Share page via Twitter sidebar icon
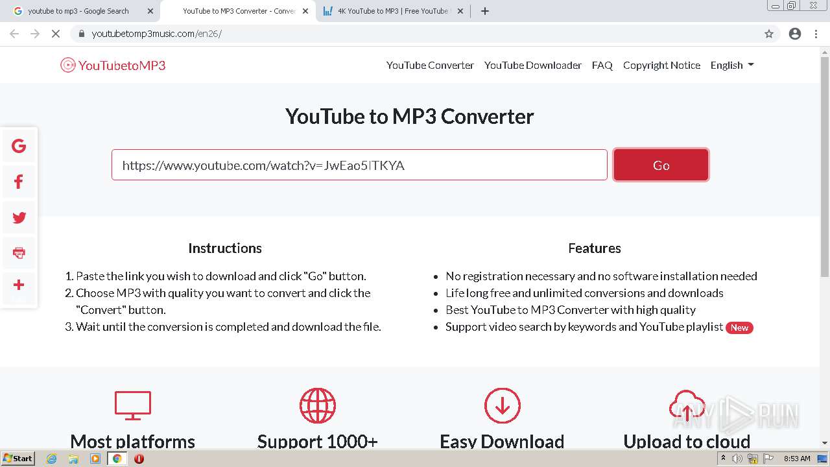This screenshot has width=830, height=467. [x=19, y=218]
